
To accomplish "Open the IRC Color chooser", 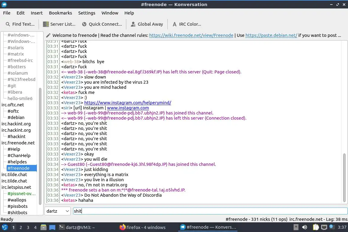I will click(x=187, y=24).
